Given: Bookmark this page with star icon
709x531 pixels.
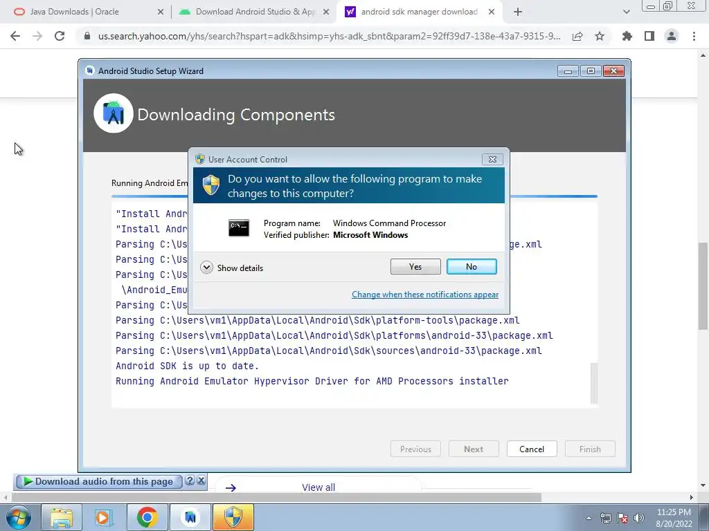Looking at the screenshot, I should pyautogui.click(x=600, y=36).
